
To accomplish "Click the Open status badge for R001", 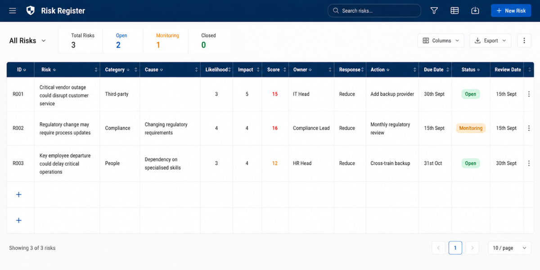I will pos(471,94).
